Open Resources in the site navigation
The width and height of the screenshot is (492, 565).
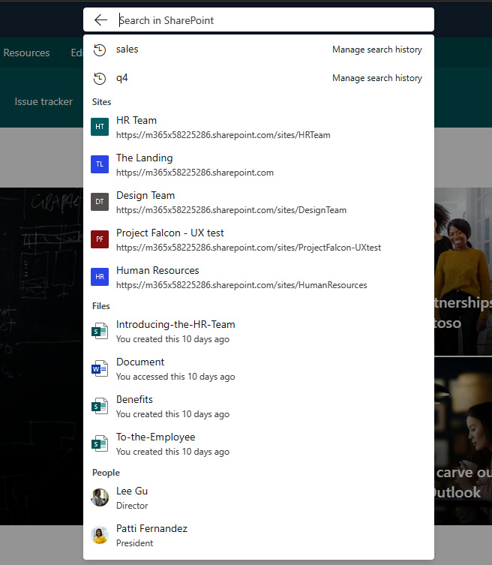click(27, 53)
